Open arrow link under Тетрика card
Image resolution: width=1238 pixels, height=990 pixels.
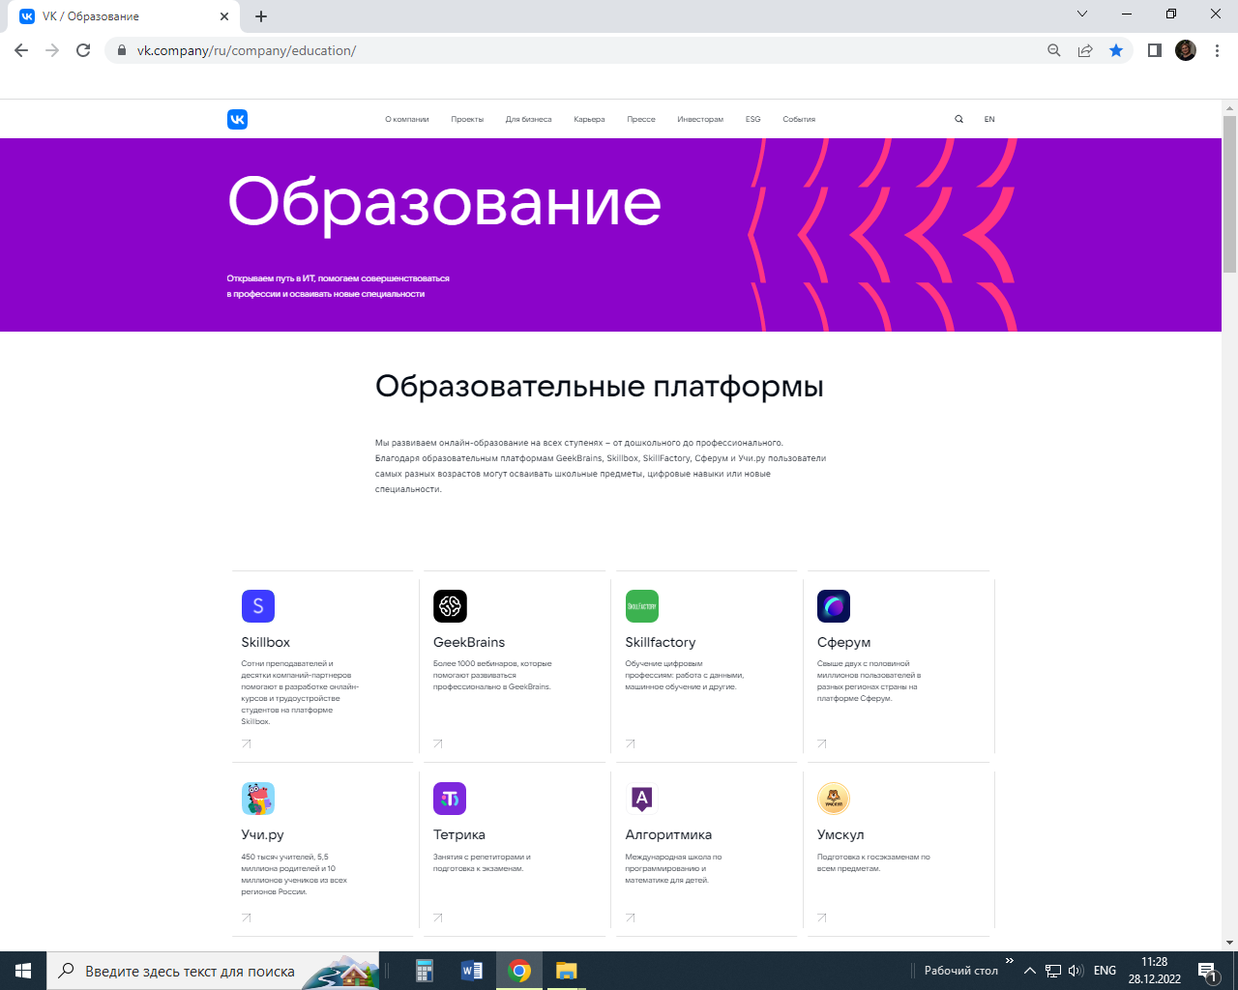coord(438,917)
